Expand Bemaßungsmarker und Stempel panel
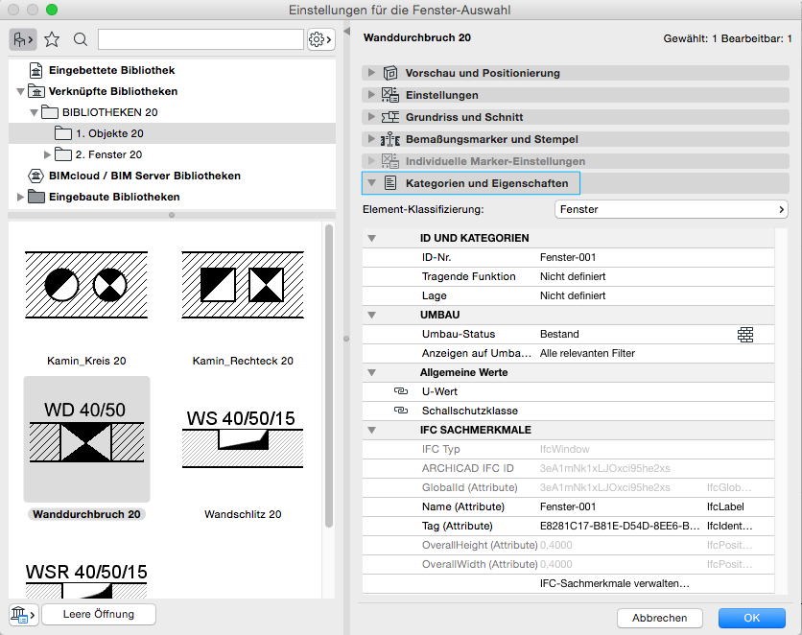This screenshot has width=802, height=635. [372, 138]
